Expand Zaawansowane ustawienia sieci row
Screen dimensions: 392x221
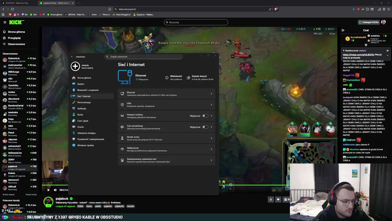tap(166, 160)
